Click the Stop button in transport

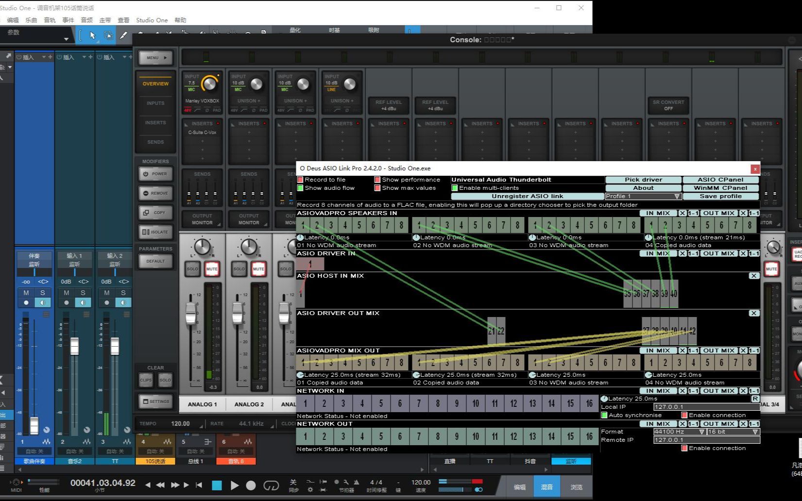(x=217, y=485)
